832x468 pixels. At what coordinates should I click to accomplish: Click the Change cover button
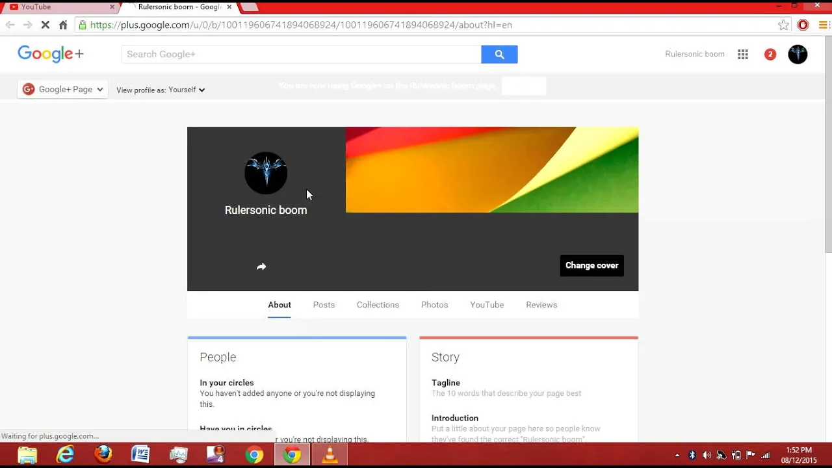[x=591, y=265]
